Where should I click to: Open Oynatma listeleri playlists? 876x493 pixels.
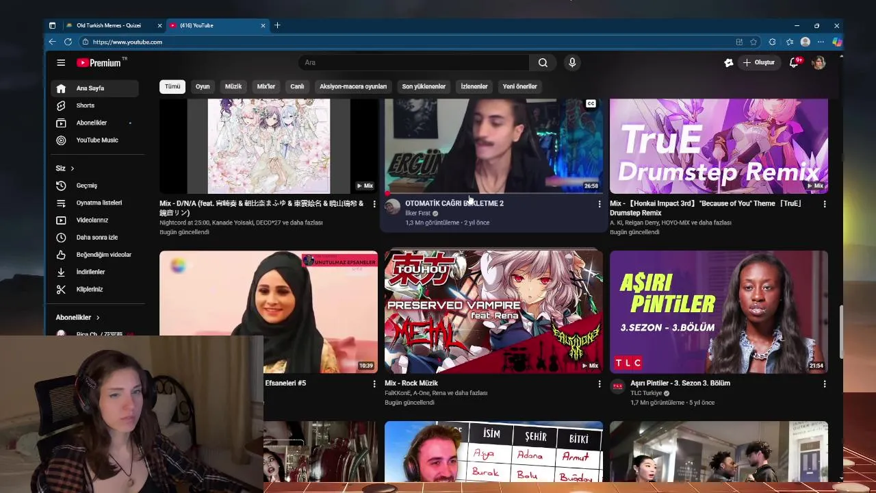(x=94, y=203)
